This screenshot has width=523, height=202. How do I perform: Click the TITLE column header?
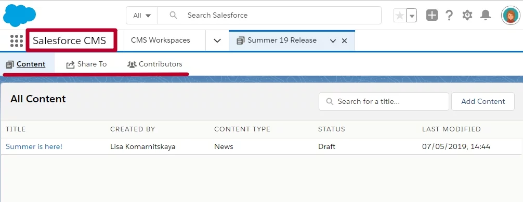(x=16, y=129)
